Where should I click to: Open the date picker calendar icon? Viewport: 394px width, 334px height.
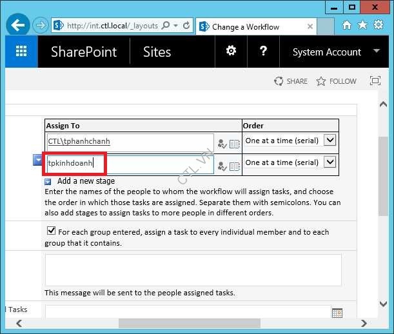[337, 313]
